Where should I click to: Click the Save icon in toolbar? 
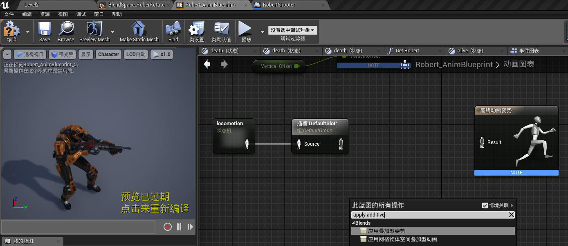tap(45, 30)
